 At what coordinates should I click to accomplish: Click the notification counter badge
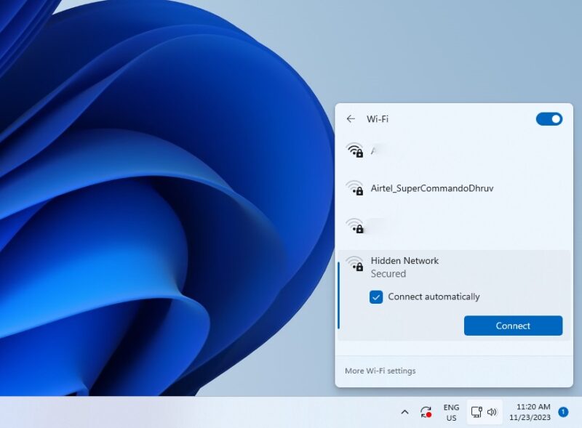[x=563, y=411]
